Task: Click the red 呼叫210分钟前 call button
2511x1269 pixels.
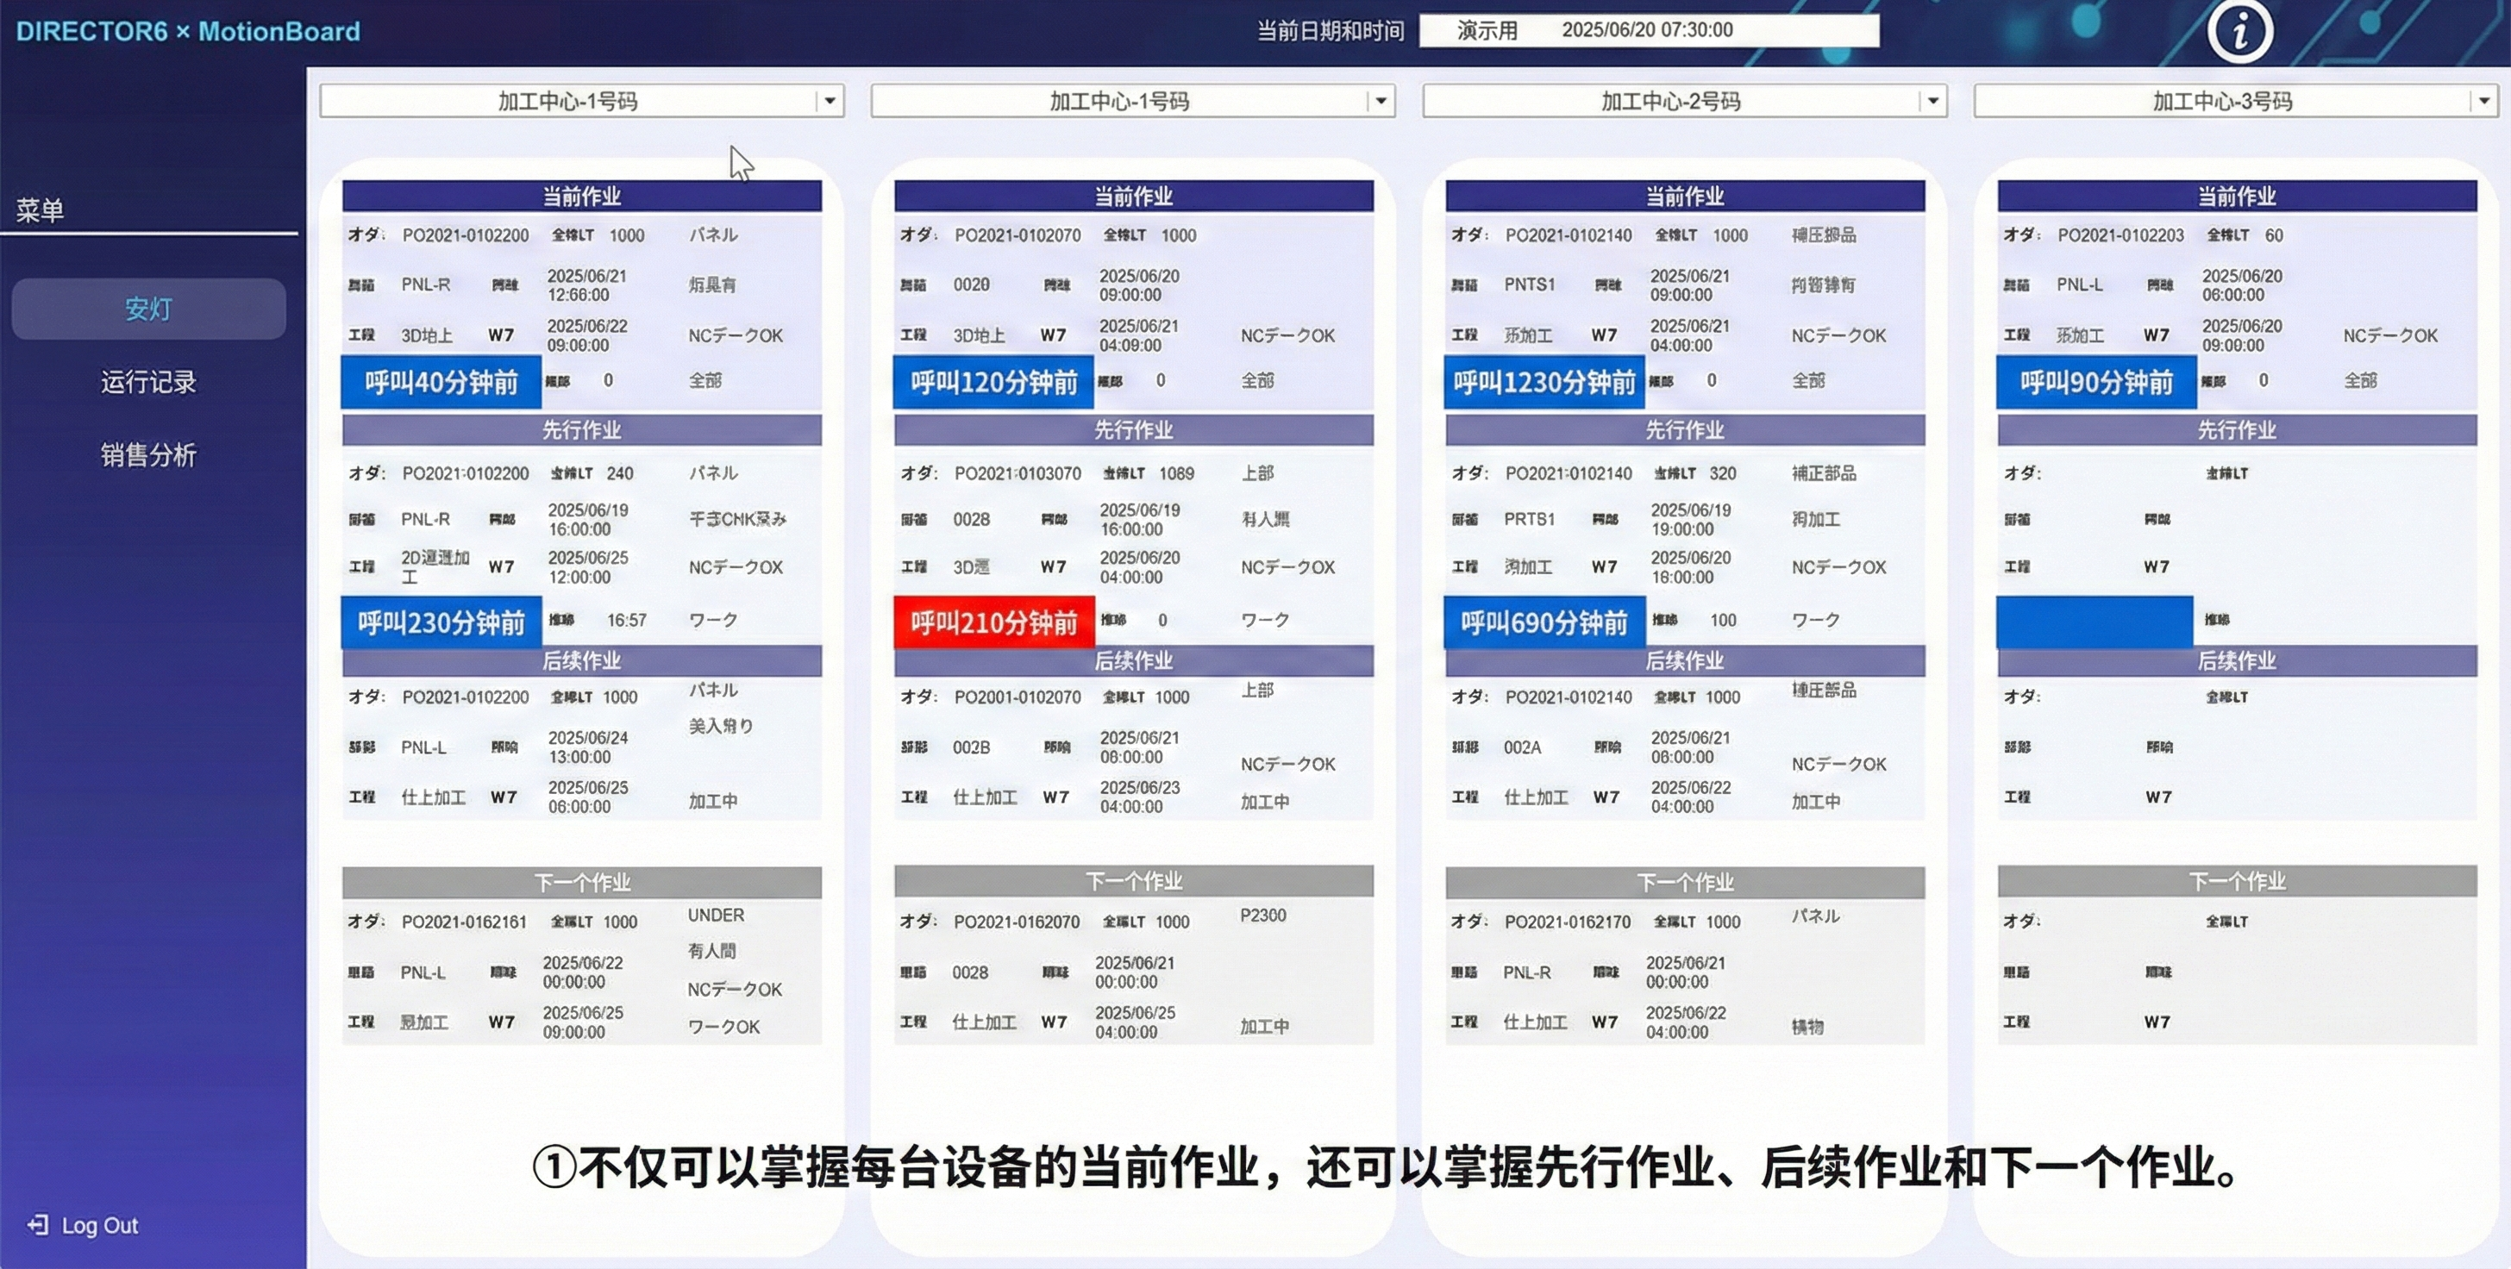Action: point(993,622)
